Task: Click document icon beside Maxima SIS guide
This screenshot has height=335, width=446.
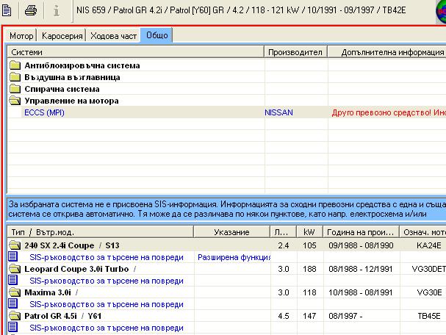Action: pyautogui.click(x=12, y=303)
